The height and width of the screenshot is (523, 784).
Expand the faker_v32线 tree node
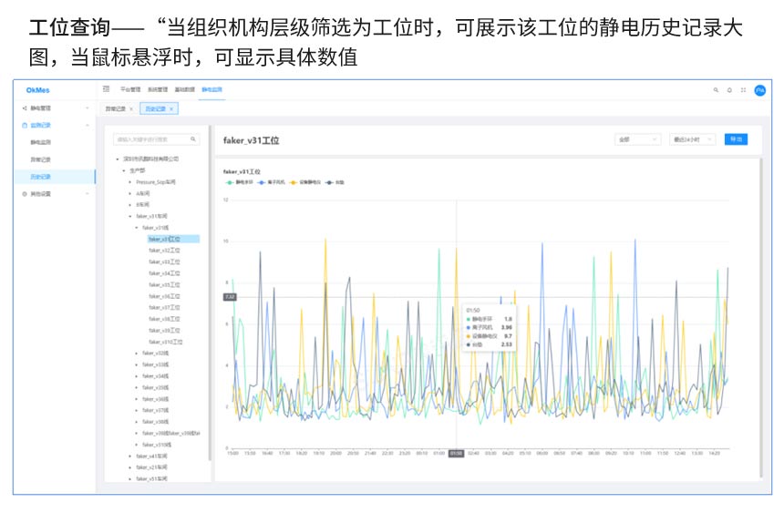137,354
